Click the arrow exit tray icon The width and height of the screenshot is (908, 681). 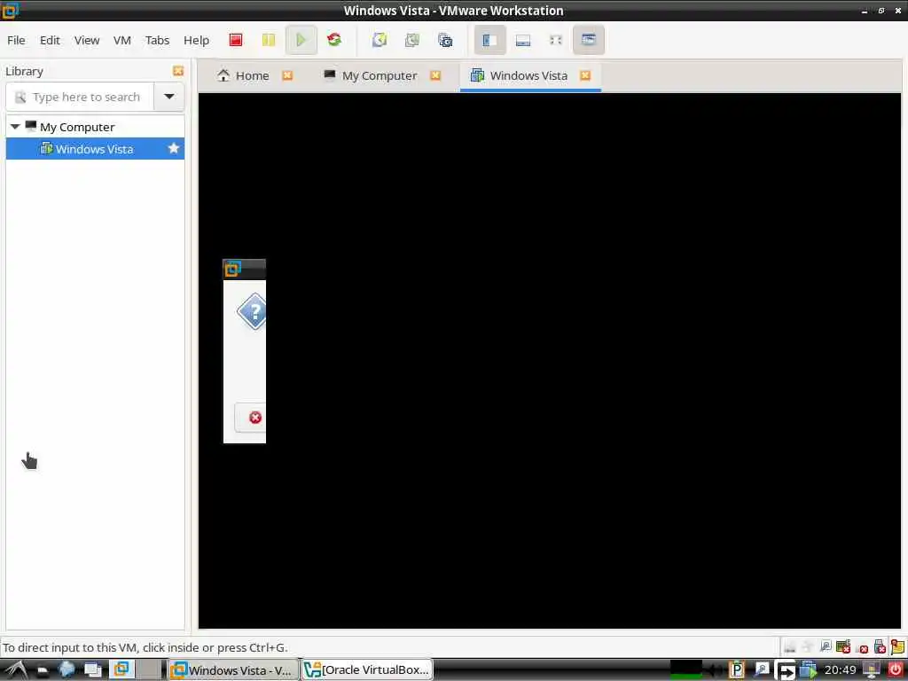point(786,670)
